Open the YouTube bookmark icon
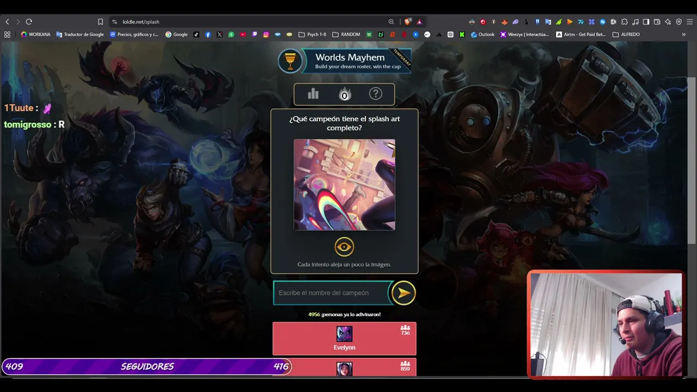The width and height of the screenshot is (697, 392). click(243, 34)
